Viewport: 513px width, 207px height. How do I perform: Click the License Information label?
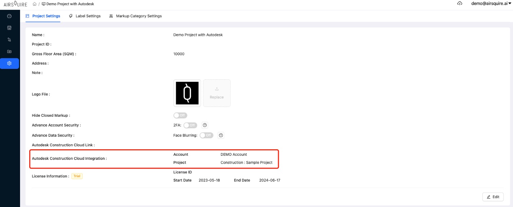click(x=51, y=176)
